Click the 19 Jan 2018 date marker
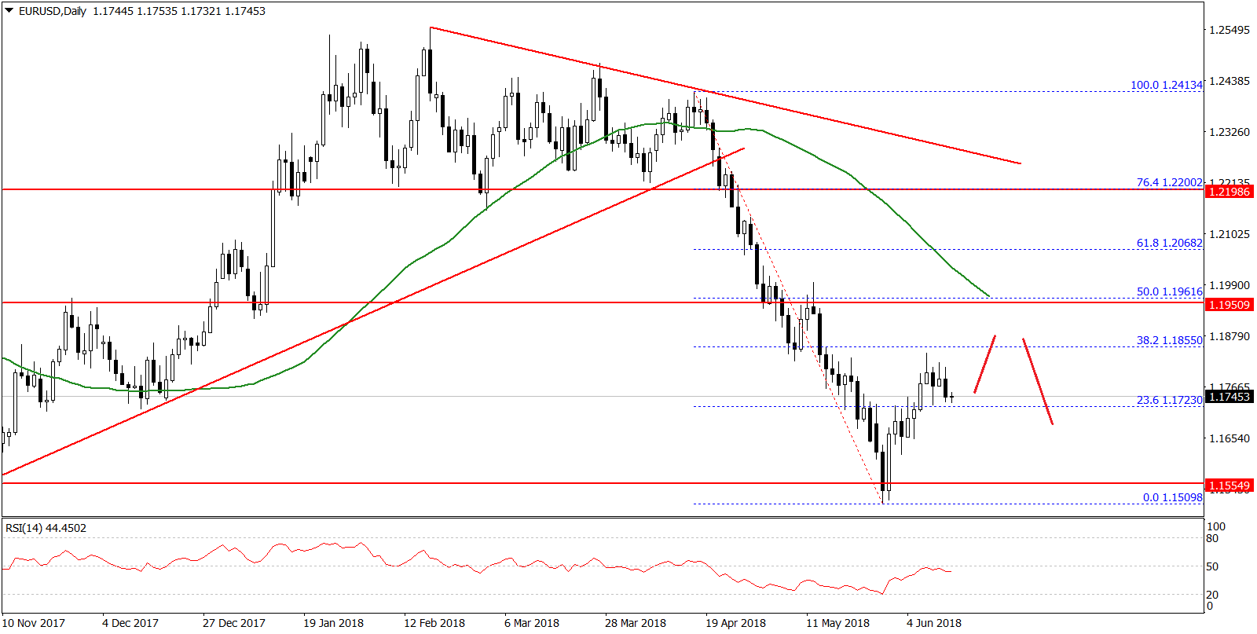This screenshot has width=1257, height=634. 333,623
